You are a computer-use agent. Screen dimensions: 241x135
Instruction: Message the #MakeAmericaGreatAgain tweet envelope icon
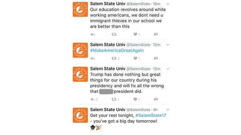click(x=156, y=58)
